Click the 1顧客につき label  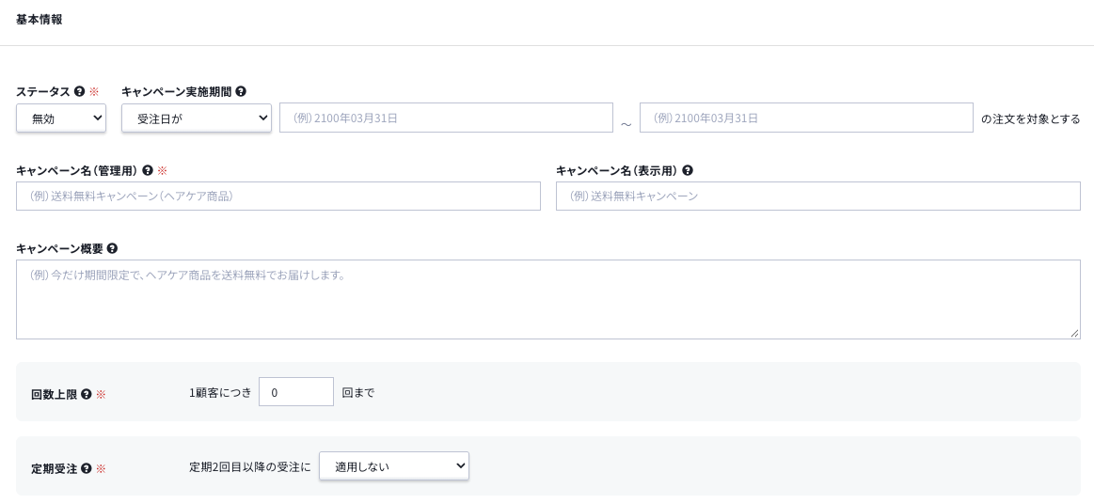coord(220,392)
